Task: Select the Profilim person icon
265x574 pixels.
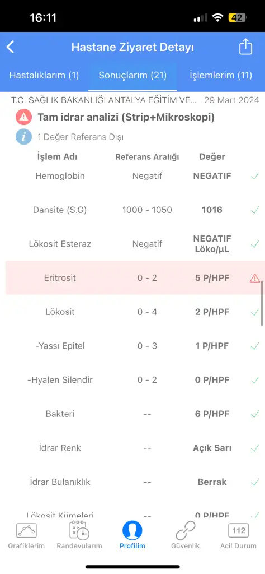Action: point(132,530)
